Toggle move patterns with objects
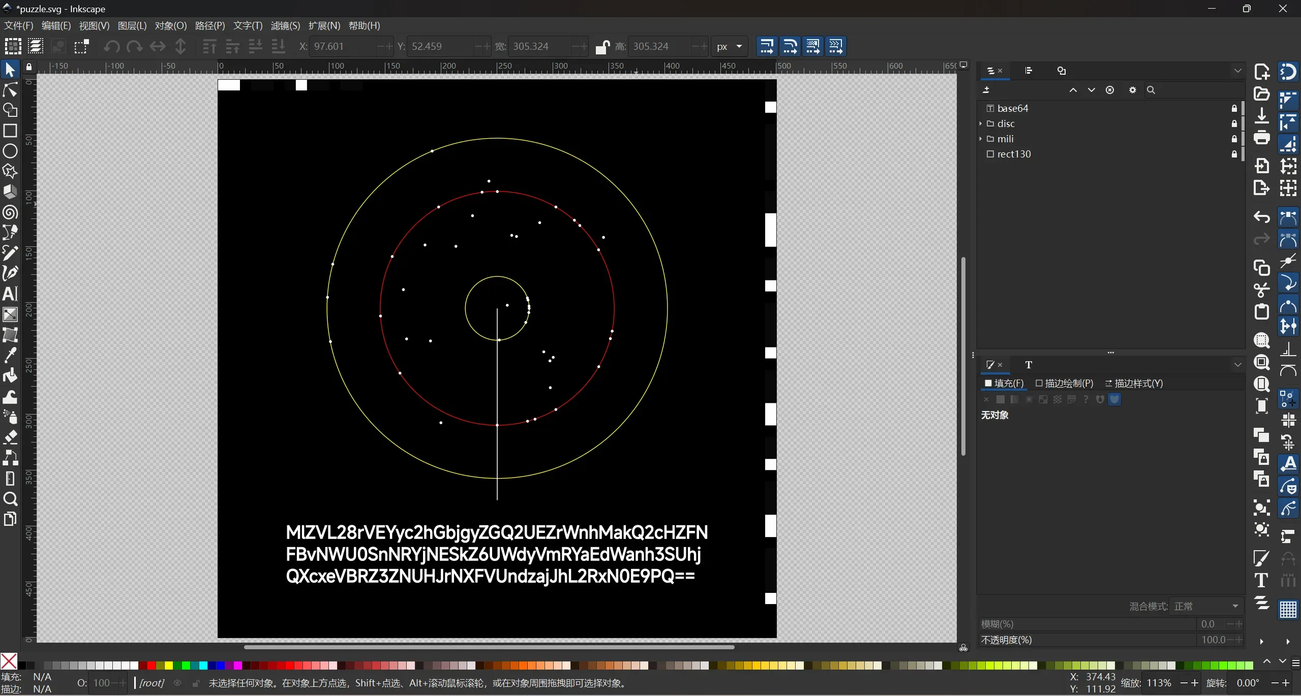This screenshot has width=1301, height=696. pyautogui.click(x=836, y=46)
